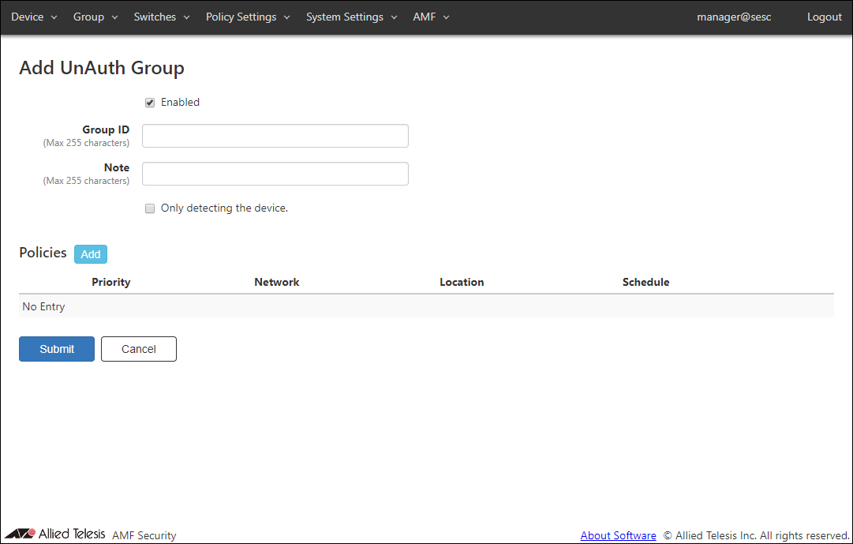
Task: Click the manager@sesc account name
Action: [x=734, y=17]
